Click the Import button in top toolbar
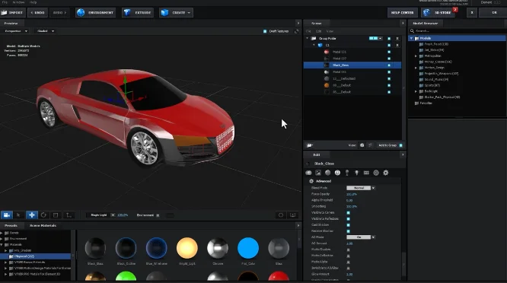The height and width of the screenshot is (283, 507). point(13,13)
